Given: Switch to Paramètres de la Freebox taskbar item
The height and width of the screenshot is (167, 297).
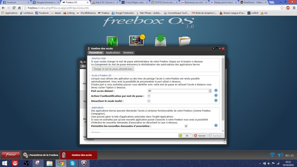Looking at the screenshot, I should point(41,155).
